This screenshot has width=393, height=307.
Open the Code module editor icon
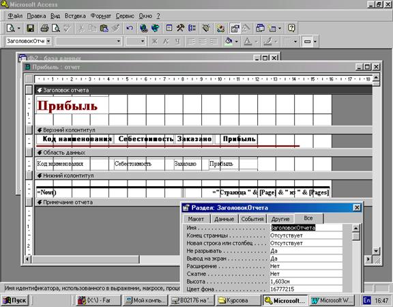(x=220, y=28)
